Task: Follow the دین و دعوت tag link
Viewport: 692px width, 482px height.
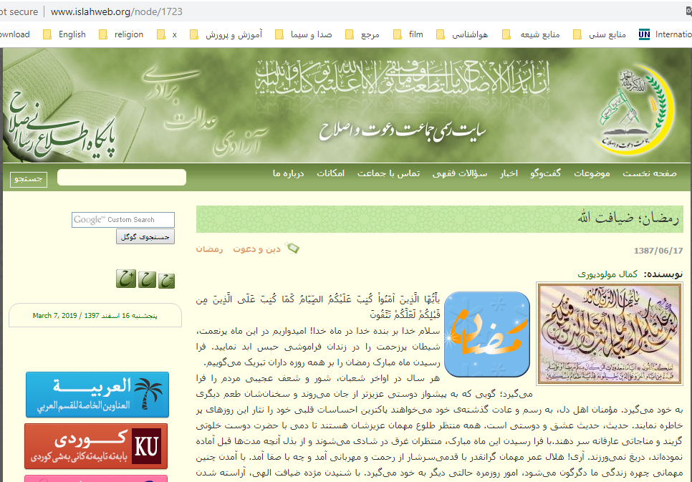Action: click(x=257, y=249)
